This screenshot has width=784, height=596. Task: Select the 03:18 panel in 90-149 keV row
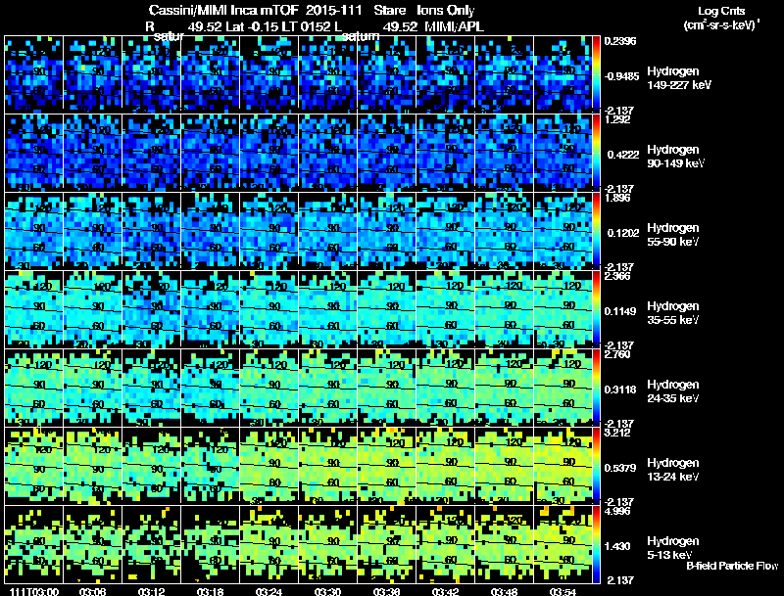[x=211, y=153]
